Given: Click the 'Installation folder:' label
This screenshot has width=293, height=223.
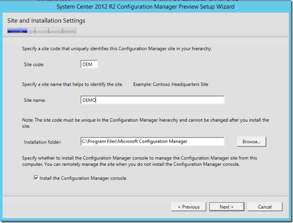Looking at the screenshot, I should [x=43, y=141].
